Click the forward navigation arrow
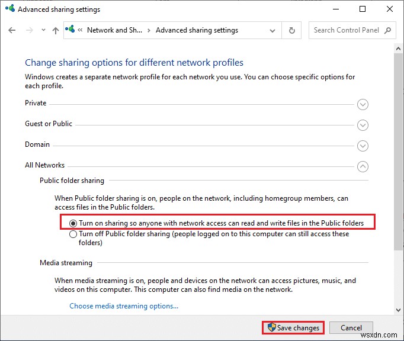Viewport: 404px width, 341px height. pyautogui.click(x=30, y=30)
